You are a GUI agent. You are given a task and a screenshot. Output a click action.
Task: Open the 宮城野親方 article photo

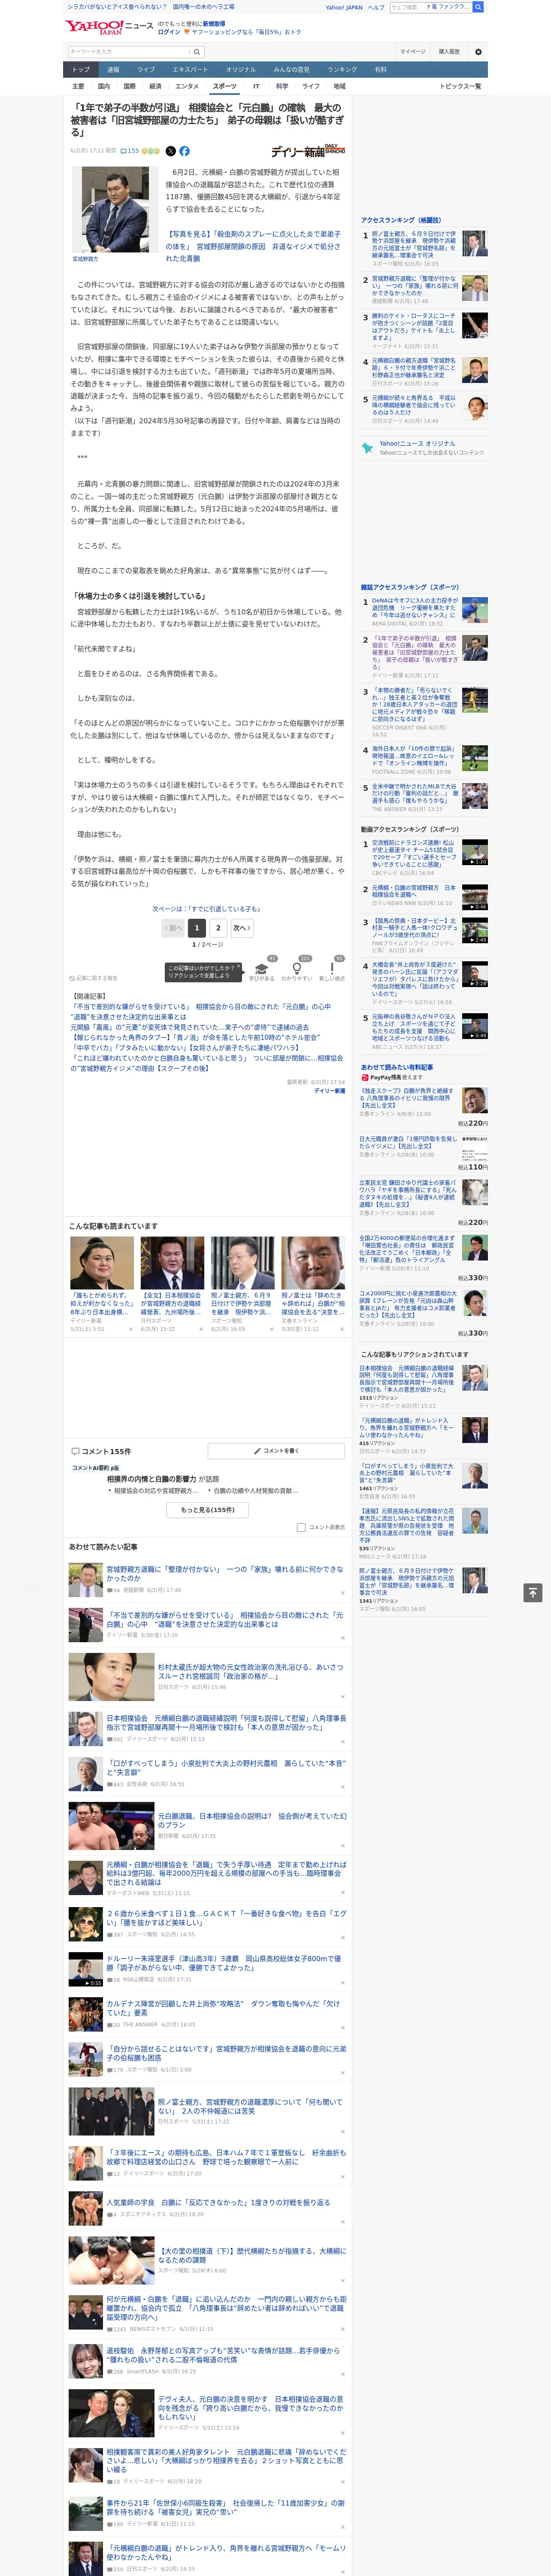(x=114, y=209)
